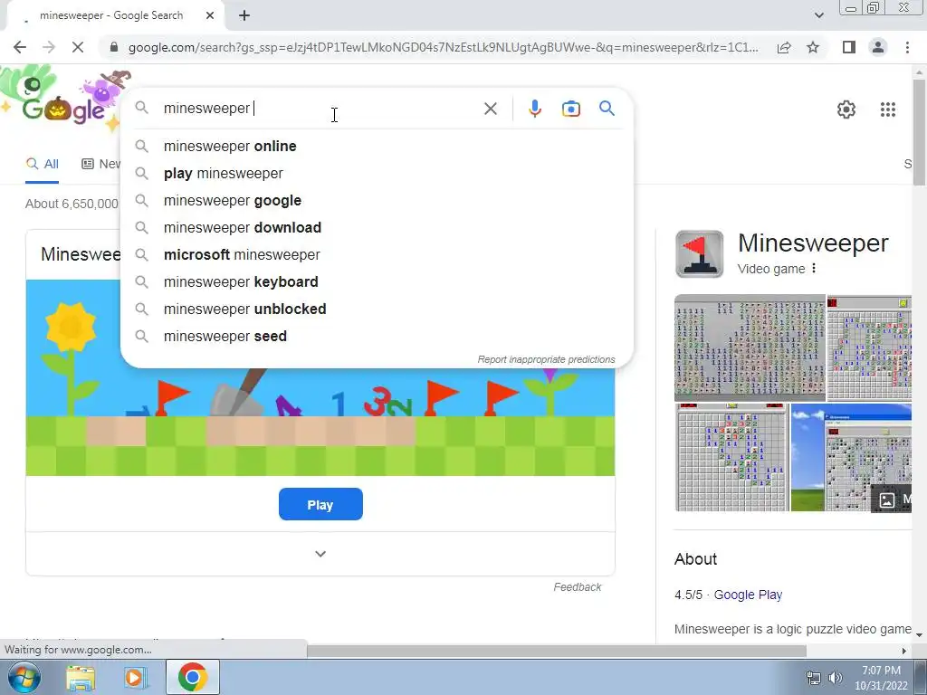The height and width of the screenshot is (695, 927).
Task: Stop loading the page
Action: (x=78, y=47)
